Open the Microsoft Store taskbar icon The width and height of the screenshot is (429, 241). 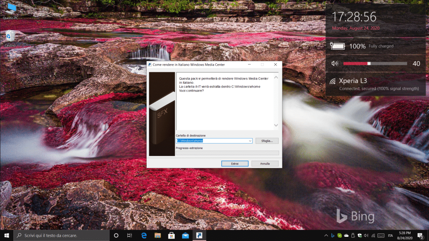pyautogui.click(x=171, y=236)
